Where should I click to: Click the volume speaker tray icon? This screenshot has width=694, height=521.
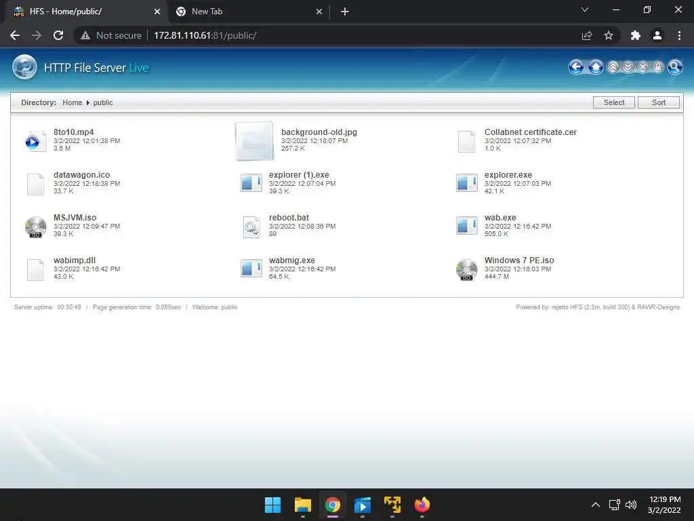point(631,505)
